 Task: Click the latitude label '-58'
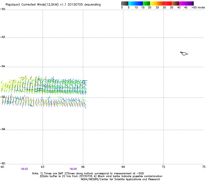pyautogui.click(x=3, y=129)
